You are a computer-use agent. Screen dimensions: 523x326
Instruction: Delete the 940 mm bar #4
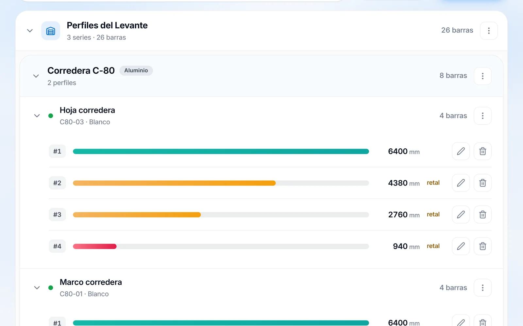coord(482,246)
